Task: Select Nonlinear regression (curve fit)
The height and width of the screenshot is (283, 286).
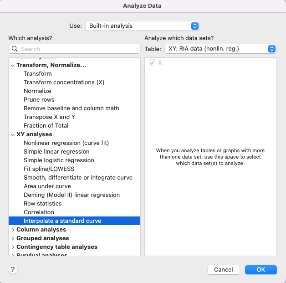Action: point(66,143)
